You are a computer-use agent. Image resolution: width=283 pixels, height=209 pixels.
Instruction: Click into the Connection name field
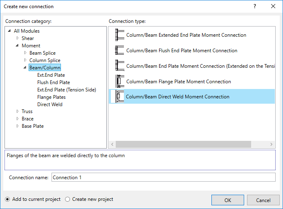point(163,178)
